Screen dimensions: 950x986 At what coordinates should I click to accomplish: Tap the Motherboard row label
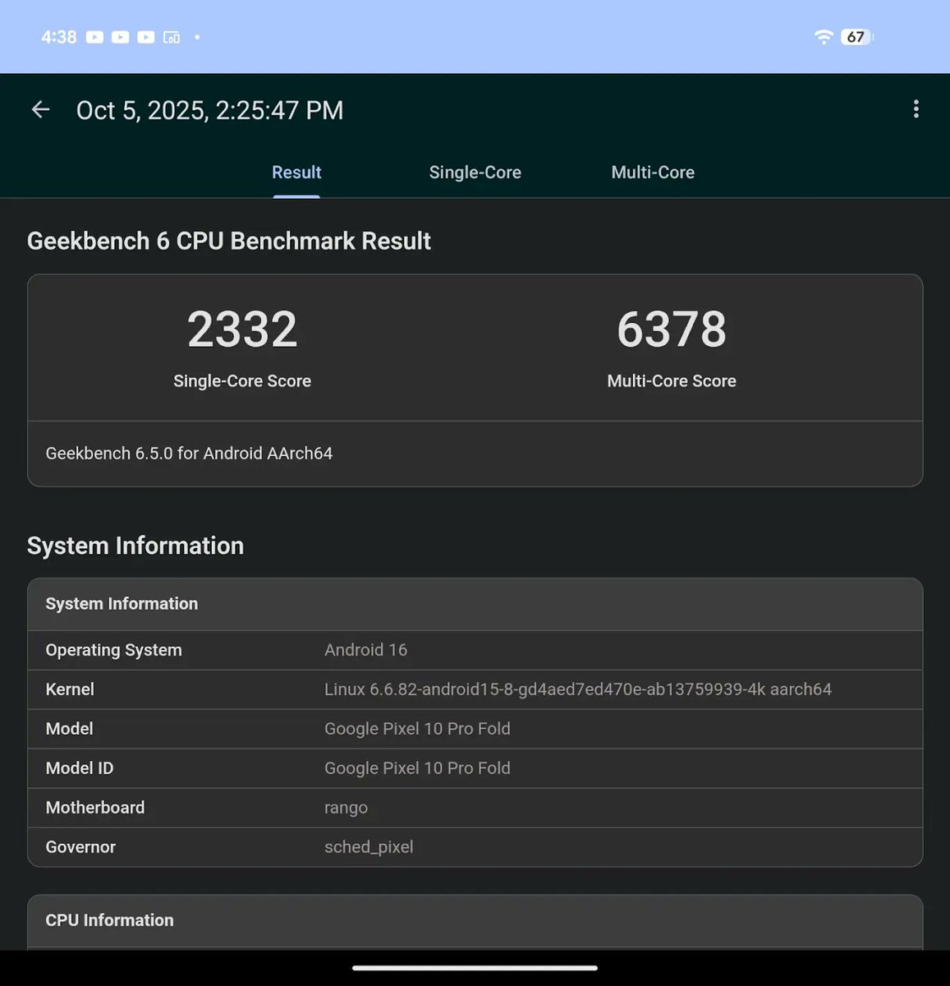coord(95,808)
